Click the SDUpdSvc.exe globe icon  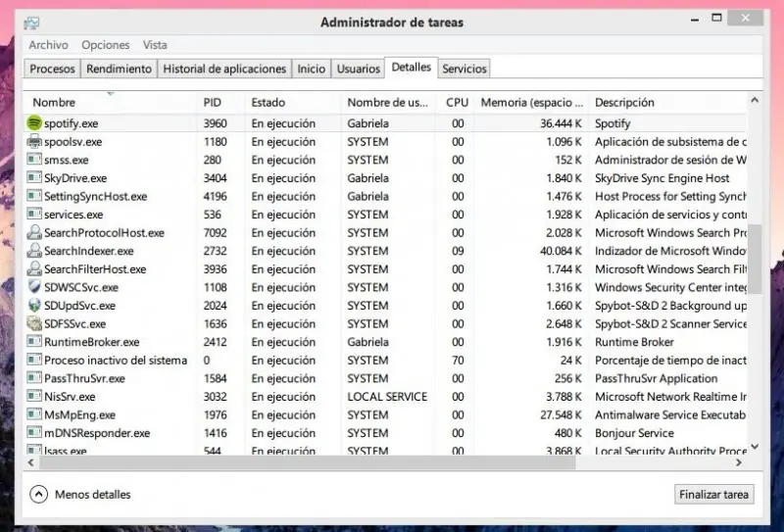point(34,306)
